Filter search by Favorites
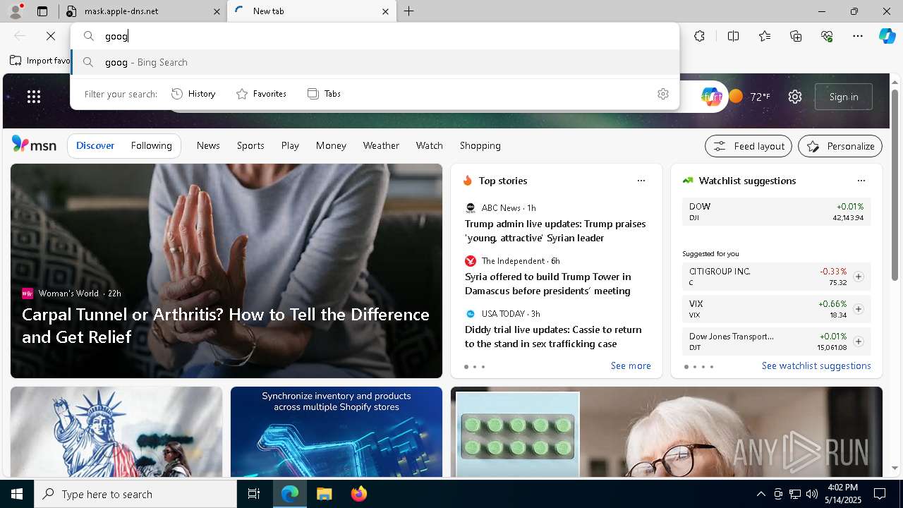This screenshot has width=903, height=508. click(x=261, y=94)
